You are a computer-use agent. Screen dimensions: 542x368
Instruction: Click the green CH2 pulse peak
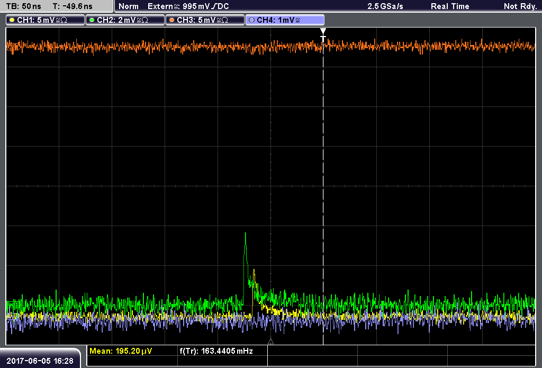coord(246,234)
